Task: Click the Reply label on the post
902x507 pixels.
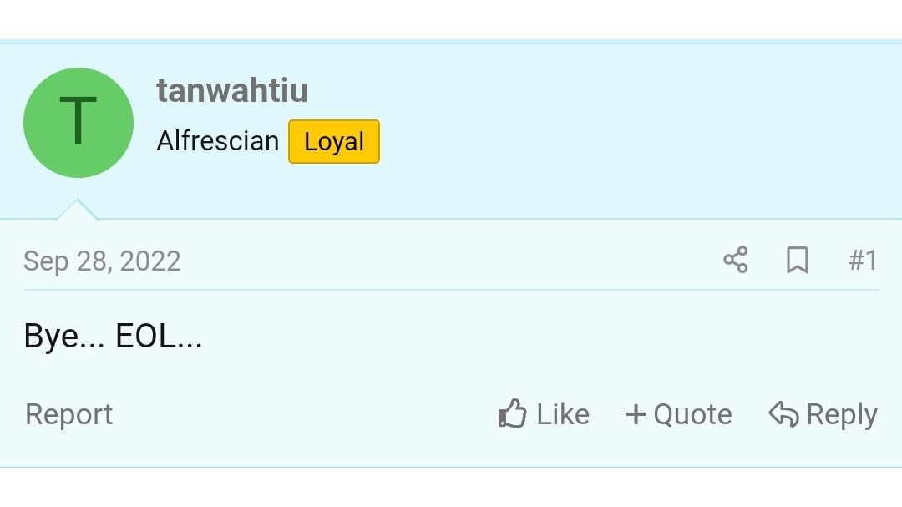Action: tap(842, 415)
